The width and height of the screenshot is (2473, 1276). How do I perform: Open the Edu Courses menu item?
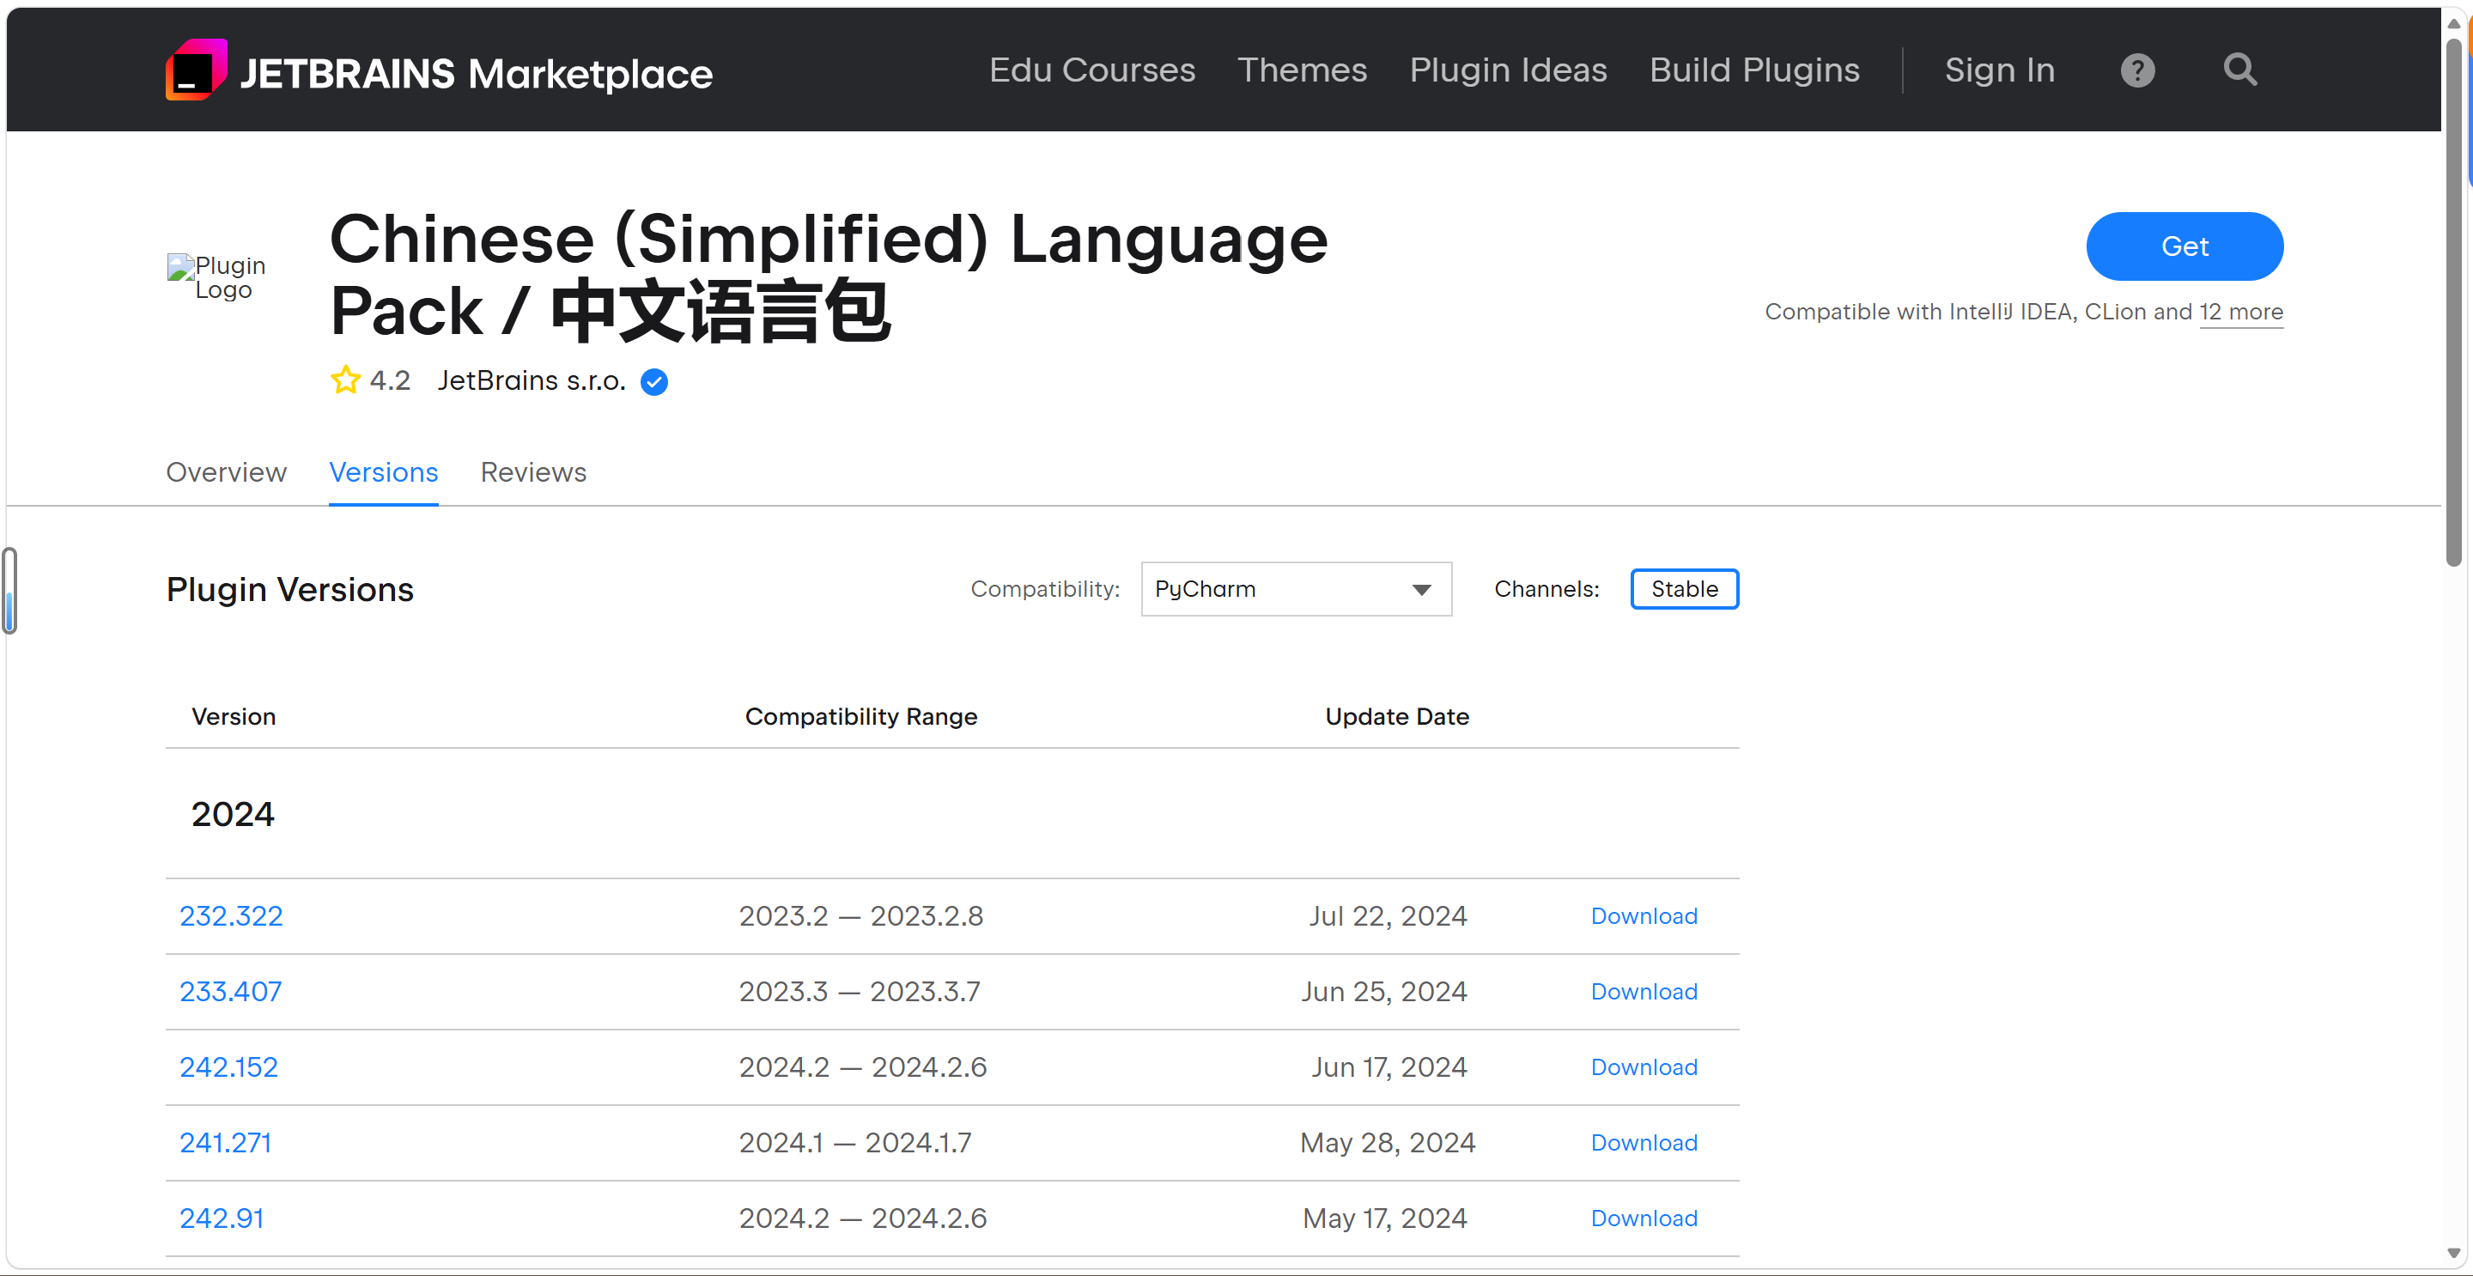[x=1092, y=70]
